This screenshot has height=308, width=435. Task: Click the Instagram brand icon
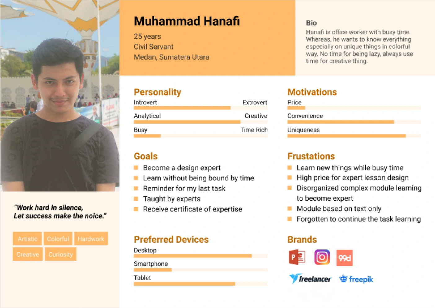pos(322,257)
